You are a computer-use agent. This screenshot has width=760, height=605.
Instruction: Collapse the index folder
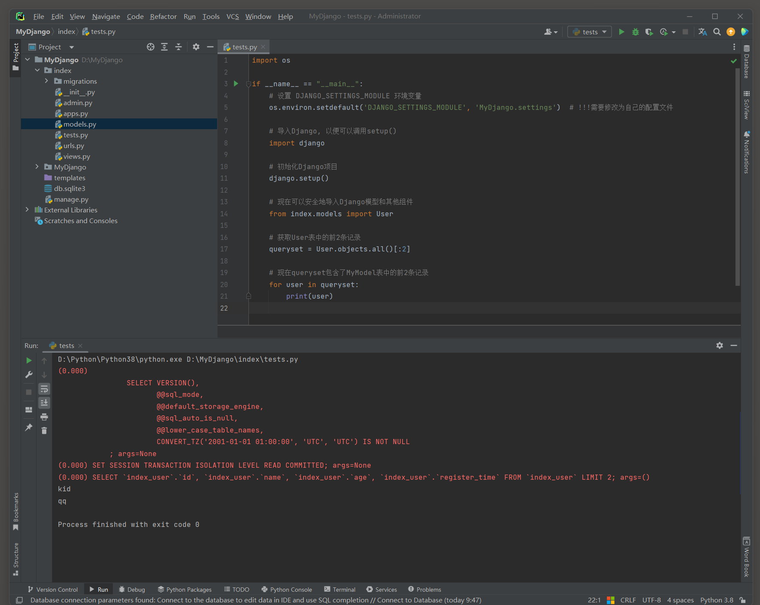click(37, 70)
